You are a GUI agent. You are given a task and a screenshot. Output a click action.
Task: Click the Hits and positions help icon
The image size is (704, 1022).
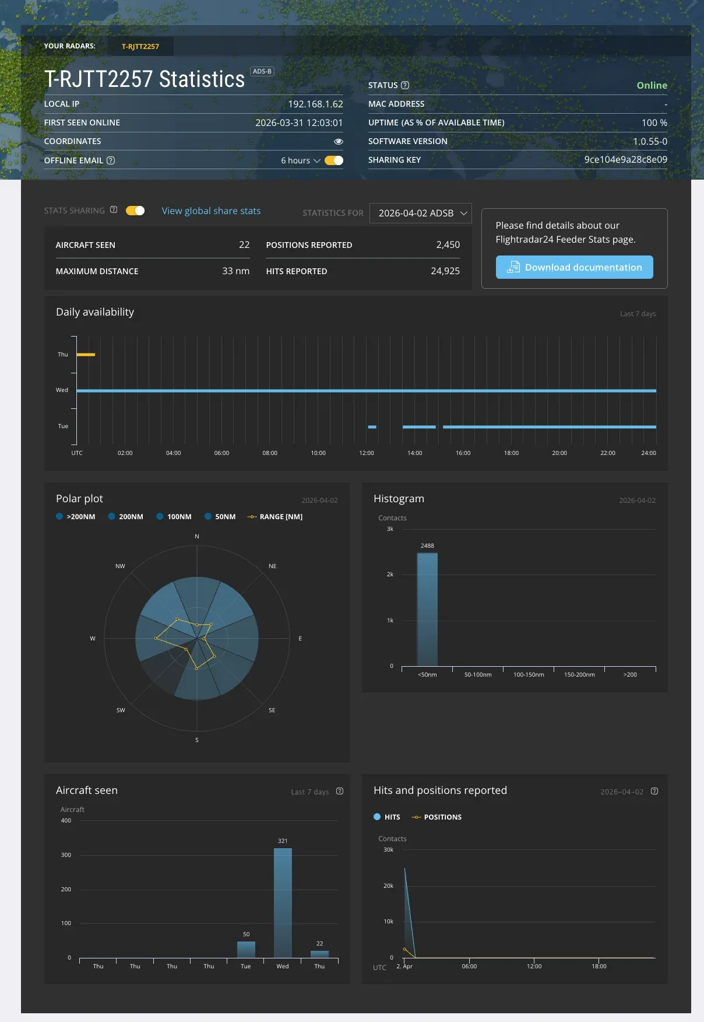pyautogui.click(x=654, y=791)
